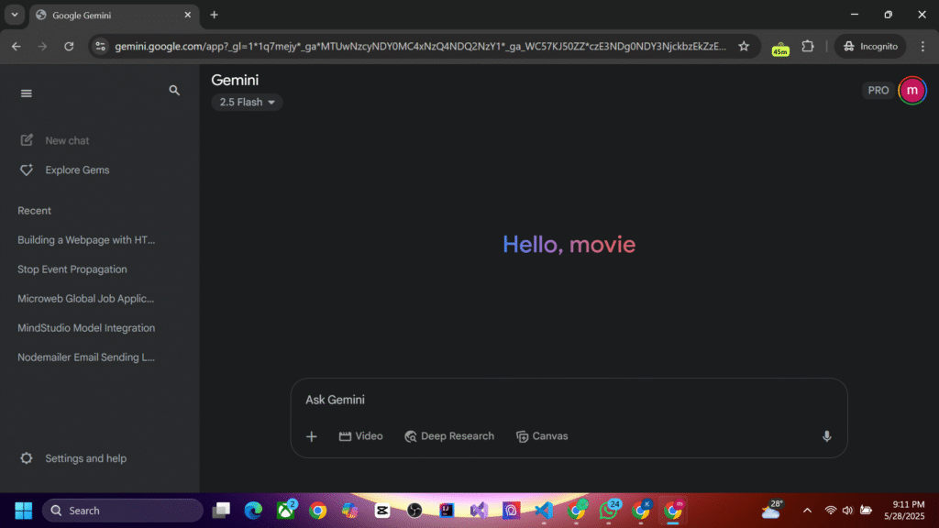Open the Windows Start menu
The height and width of the screenshot is (528, 939).
coord(23,511)
